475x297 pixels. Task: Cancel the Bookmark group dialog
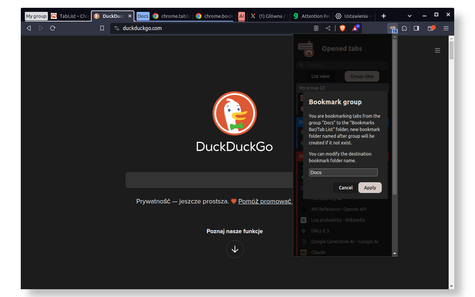pyautogui.click(x=345, y=187)
